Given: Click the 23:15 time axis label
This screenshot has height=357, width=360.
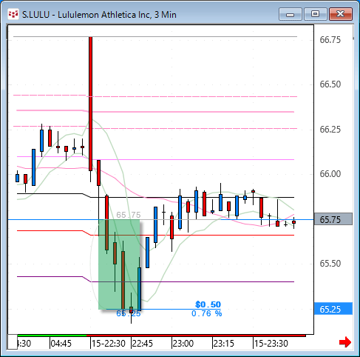Looking at the screenshot, I should coord(223,344).
